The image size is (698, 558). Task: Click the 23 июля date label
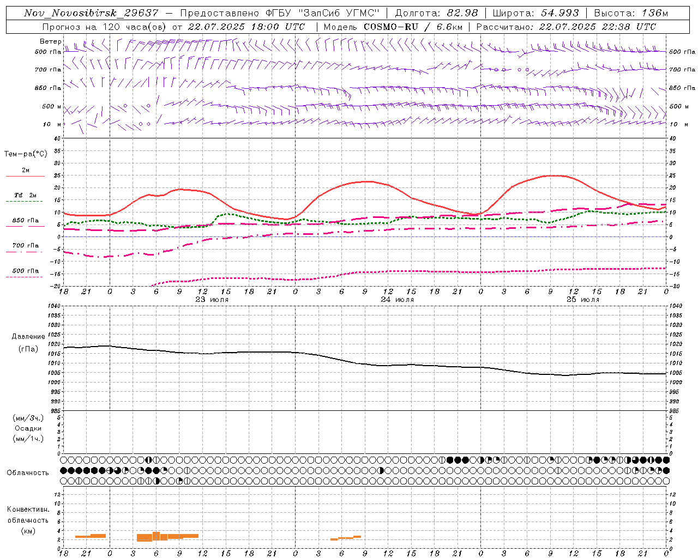(x=212, y=300)
